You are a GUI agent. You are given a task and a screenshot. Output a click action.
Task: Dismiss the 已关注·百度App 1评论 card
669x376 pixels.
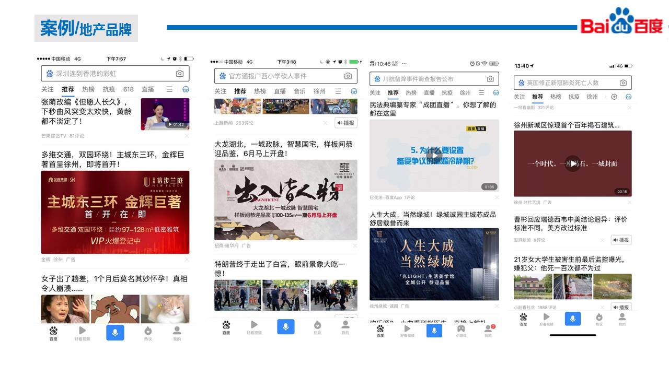[x=496, y=197]
